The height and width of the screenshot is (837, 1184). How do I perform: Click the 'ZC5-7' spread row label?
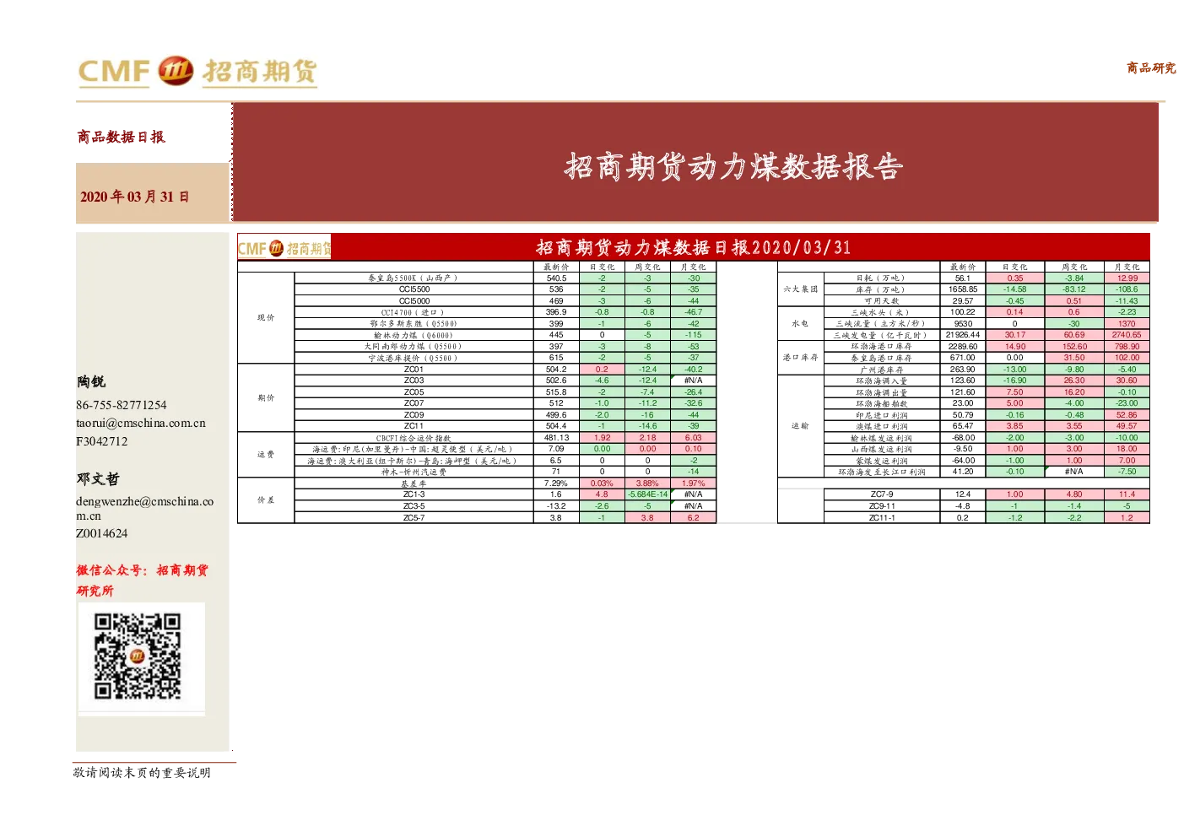tap(414, 517)
